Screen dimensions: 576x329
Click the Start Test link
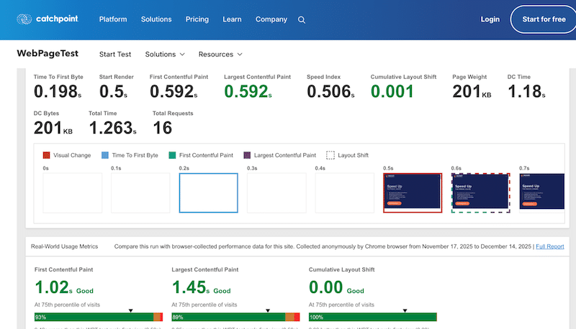[x=115, y=54]
